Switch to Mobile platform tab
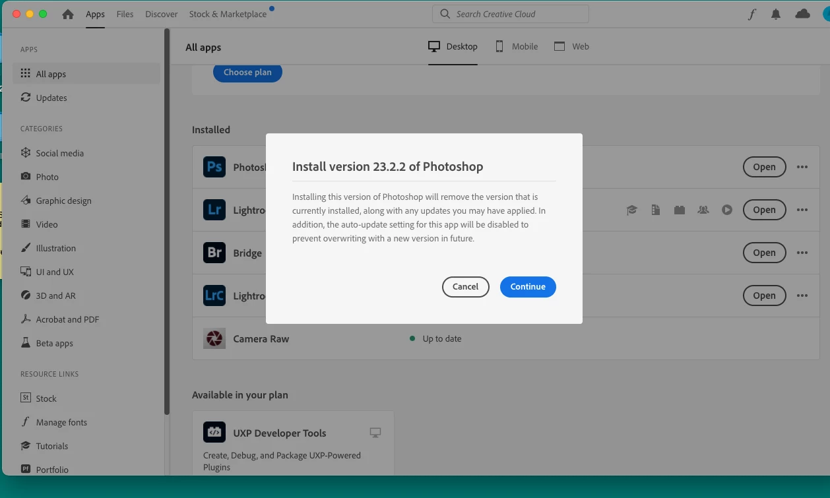The height and width of the screenshot is (498, 830). tap(516, 46)
